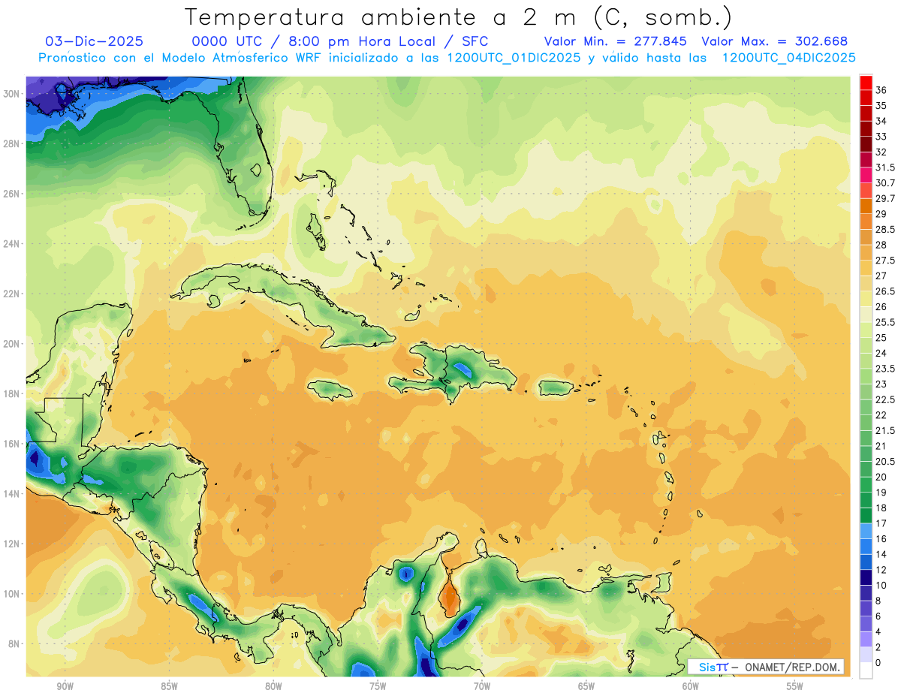Click the '17' value on the color scale
This screenshot has height=696, width=901.
pos(881,523)
